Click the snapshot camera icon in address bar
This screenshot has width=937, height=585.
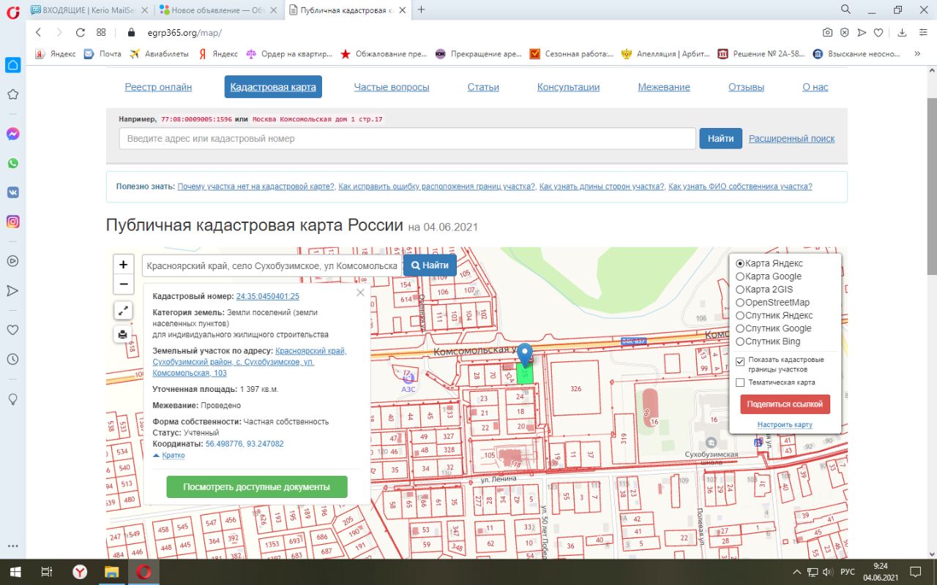827,32
